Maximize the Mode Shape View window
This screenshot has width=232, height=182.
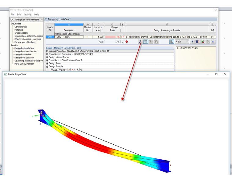click(216, 74)
